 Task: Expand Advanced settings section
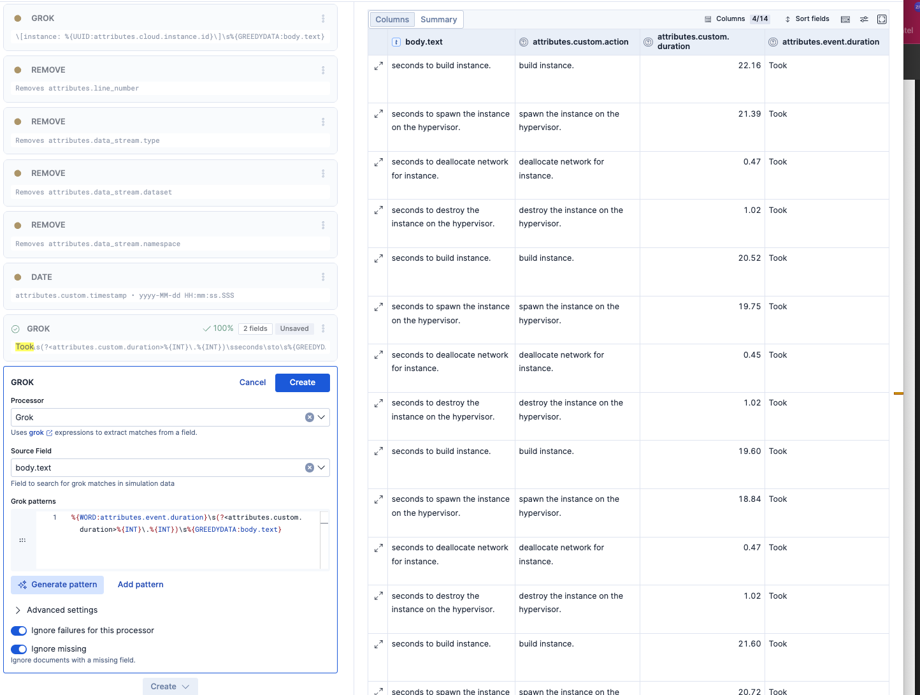[x=56, y=610]
